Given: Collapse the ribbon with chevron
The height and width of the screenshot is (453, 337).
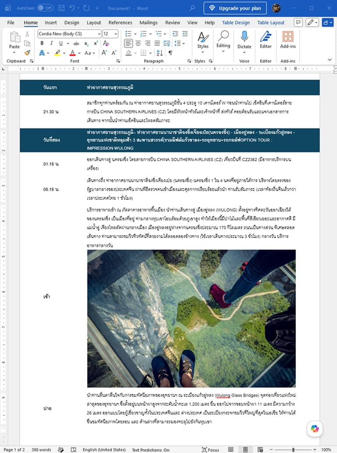Looking at the screenshot, I should [x=330, y=60].
